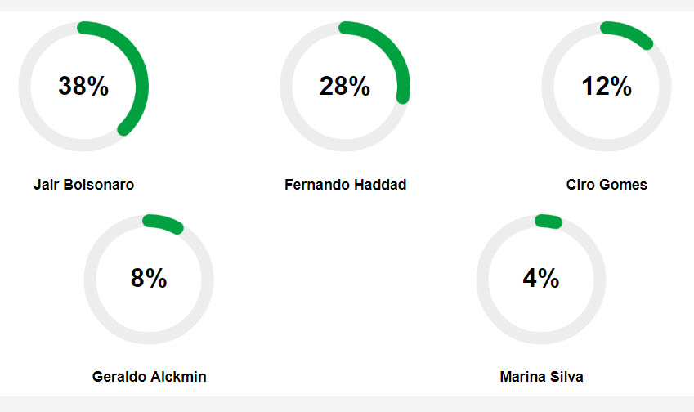Select the 8% value text
This screenshot has width=694, height=412.
149,279
